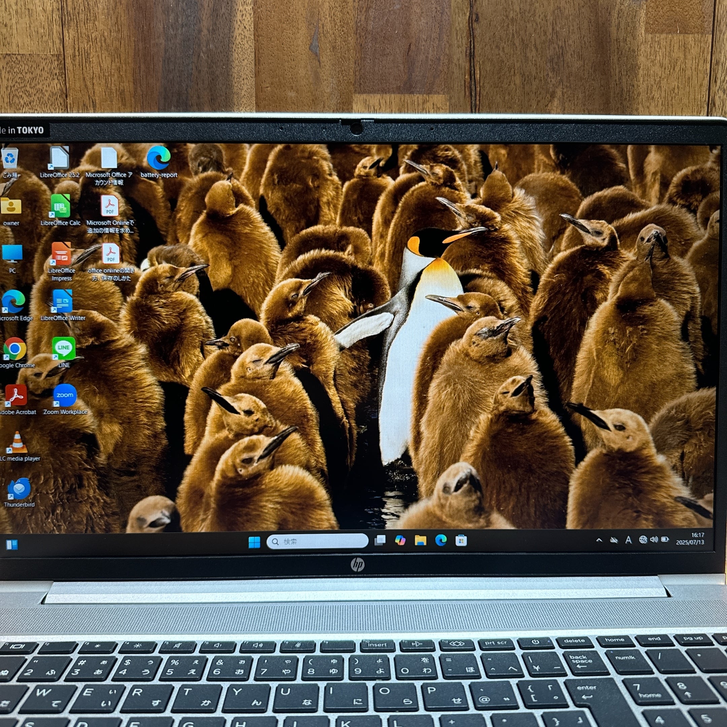Open LibreOffice Calc desktop shortcut
Image resolution: width=727 pixels, height=727 pixels.
point(60,207)
